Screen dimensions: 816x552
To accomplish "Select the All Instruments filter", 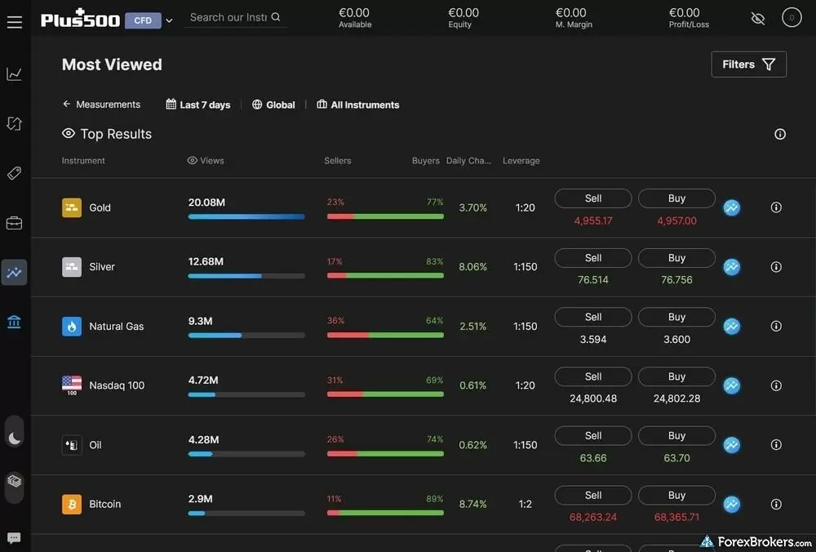I will (x=357, y=105).
